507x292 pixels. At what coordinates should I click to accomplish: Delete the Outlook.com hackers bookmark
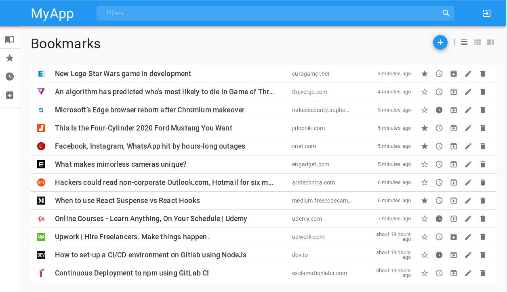click(482, 182)
